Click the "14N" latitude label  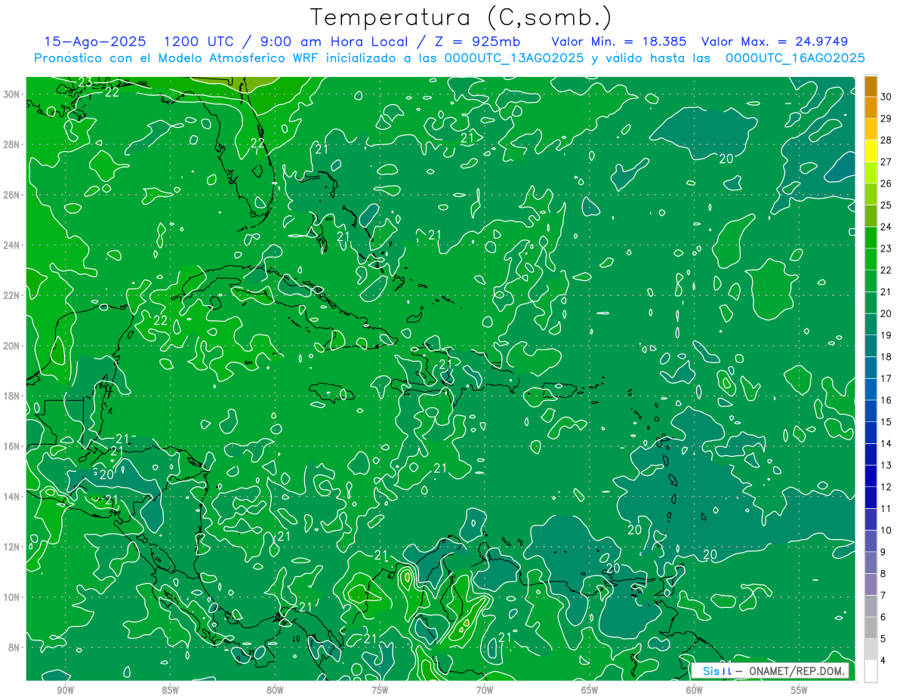pos(11,496)
